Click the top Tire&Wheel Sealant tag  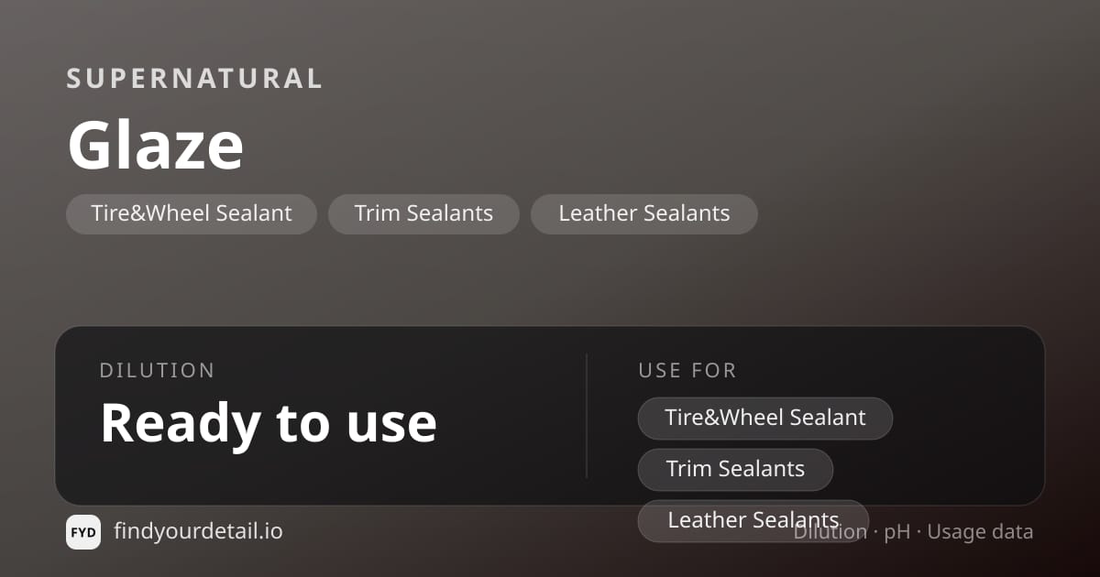tap(192, 214)
